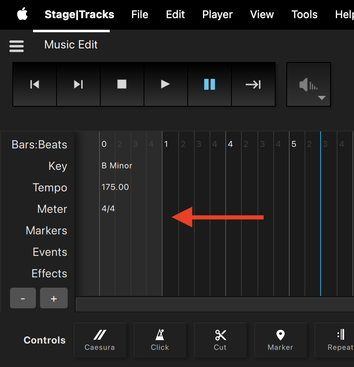
Task: Select the Click metronome control
Action: pos(160,340)
